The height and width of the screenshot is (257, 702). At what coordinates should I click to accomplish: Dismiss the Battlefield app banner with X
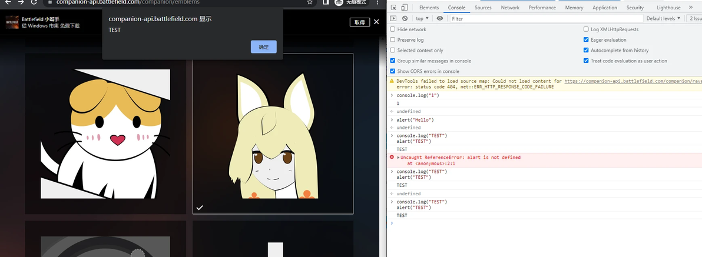pyautogui.click(x=376, y=22)
